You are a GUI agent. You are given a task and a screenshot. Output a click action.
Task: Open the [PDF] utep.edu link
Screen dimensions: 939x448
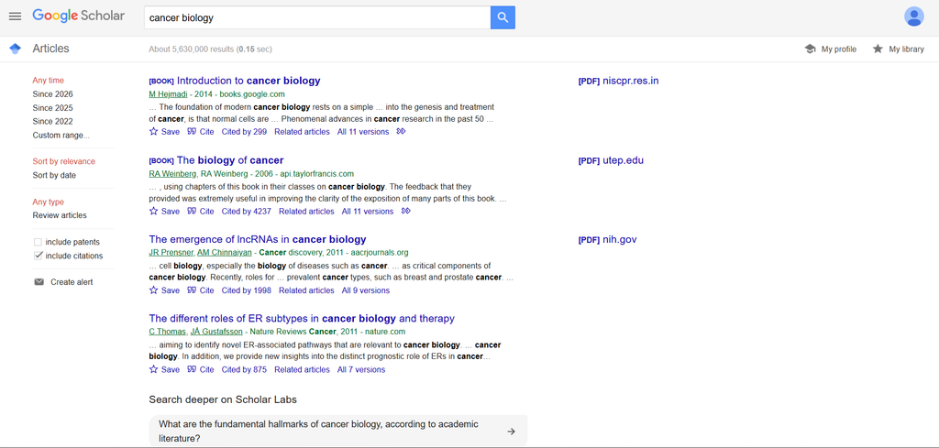(x=611, y=160)
